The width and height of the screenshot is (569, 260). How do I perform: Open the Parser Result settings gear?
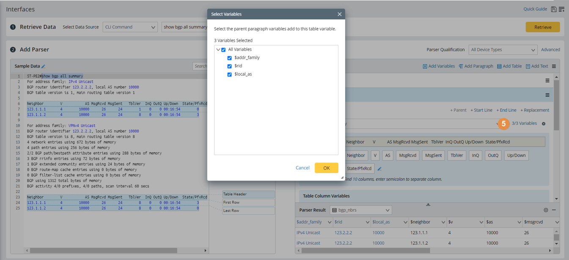point(546,210)
